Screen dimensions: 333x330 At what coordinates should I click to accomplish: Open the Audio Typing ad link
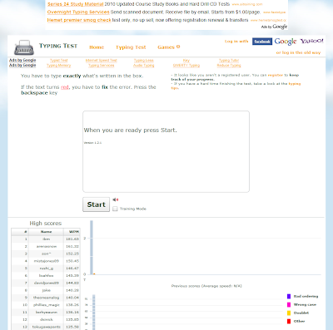coord(144,66)
